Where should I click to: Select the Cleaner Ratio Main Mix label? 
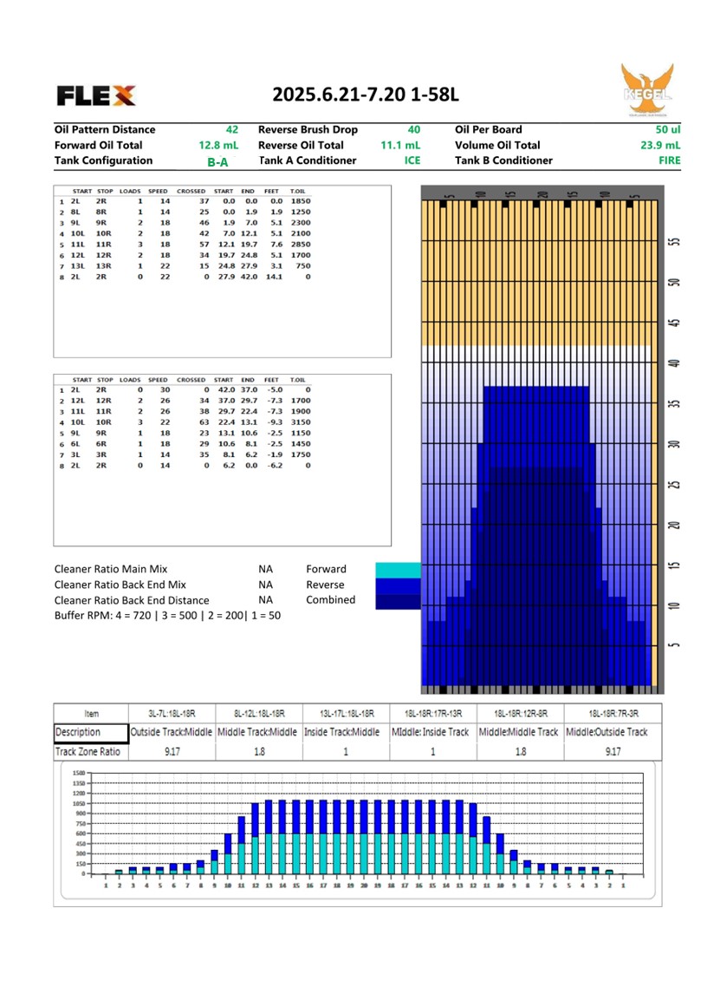click(111, 569)
